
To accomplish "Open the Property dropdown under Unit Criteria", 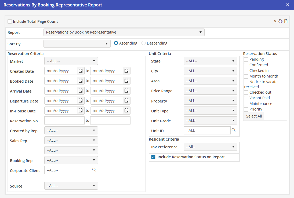I will click(x=210, y=101).
